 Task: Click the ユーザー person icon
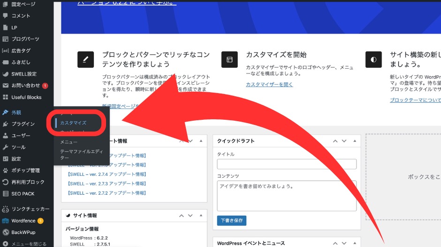click(5, 135)
